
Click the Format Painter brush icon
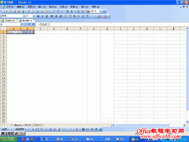point(53,11)
